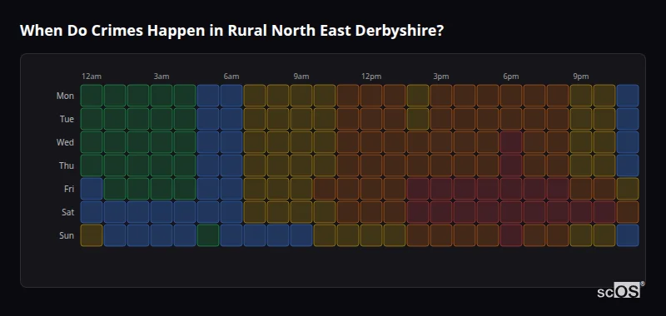This screenshot has width=666, height=316.
Task: Select the red Wednesday 6pm cell
Action: tap(511, 142)
